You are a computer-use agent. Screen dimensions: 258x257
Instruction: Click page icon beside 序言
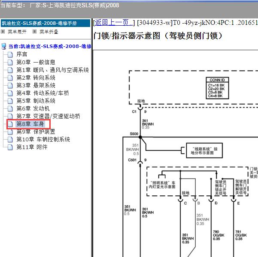coord(10,54)
